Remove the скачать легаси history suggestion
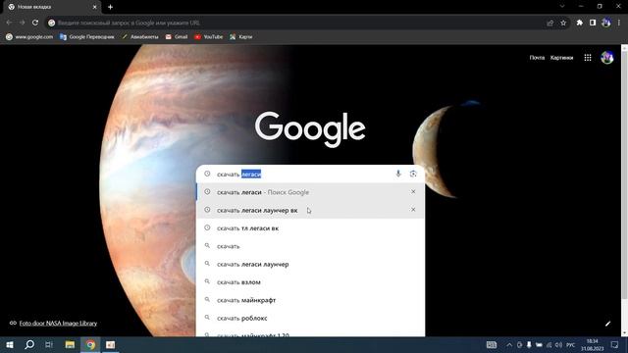 click(413, 192)
